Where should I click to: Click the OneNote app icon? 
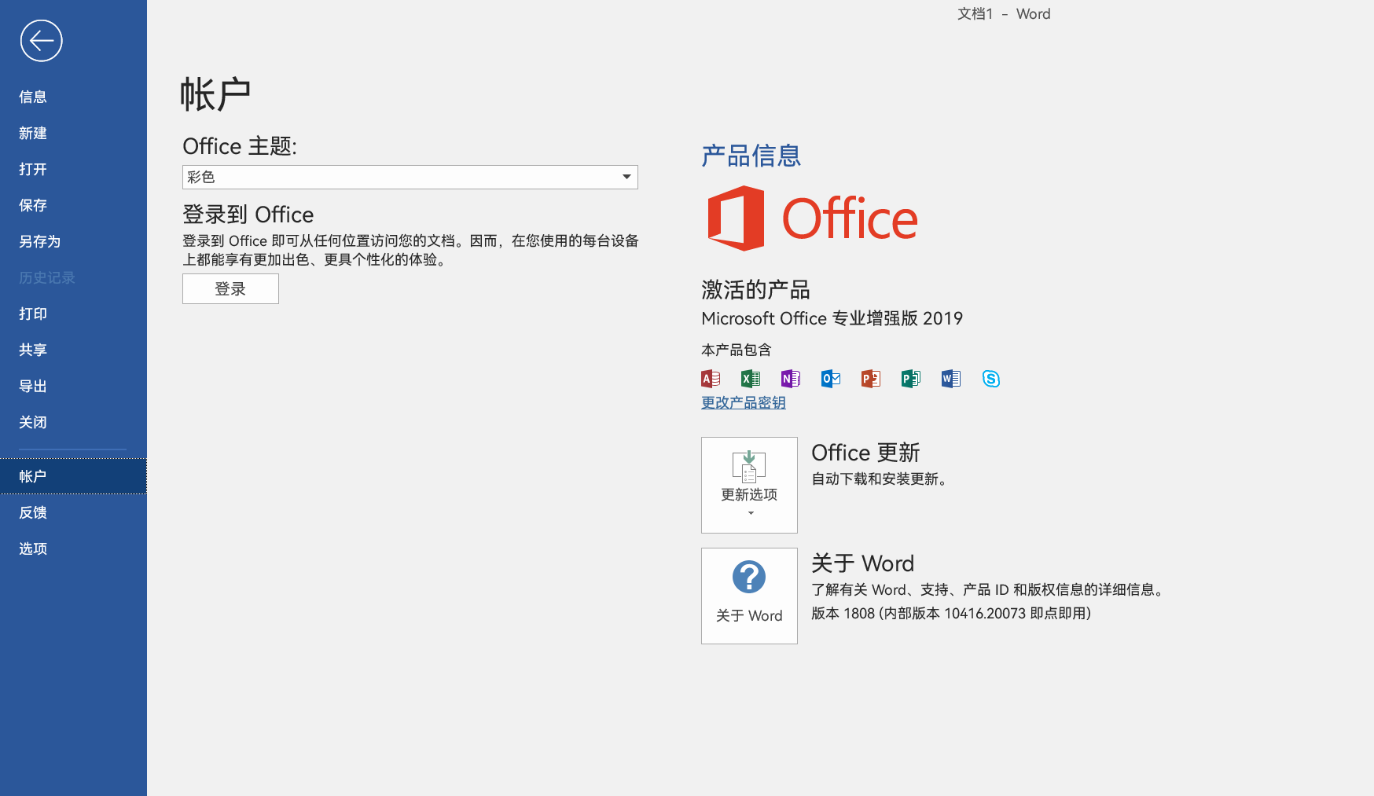click(790, 379)
